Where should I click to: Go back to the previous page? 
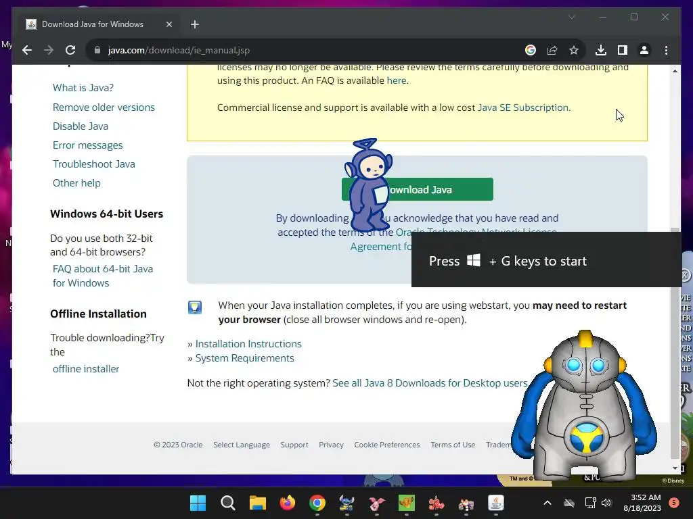coord(27,50)
